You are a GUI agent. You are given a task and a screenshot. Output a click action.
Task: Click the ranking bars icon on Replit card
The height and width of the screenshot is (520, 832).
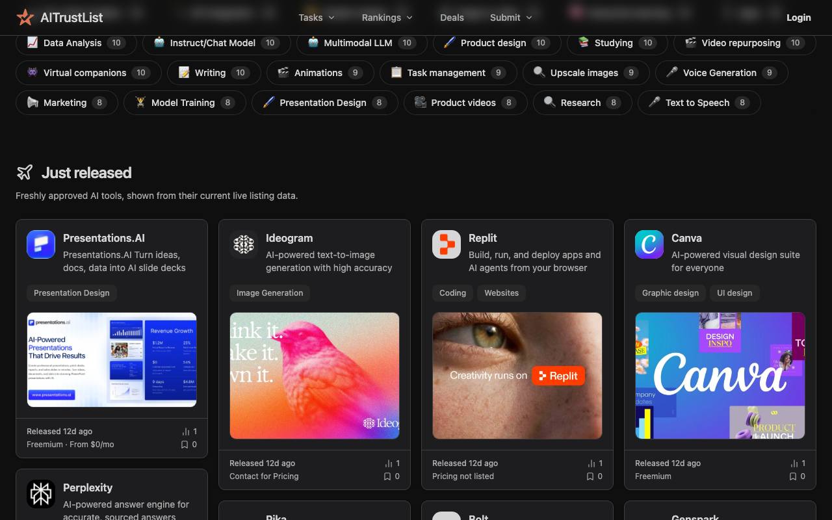591,463
